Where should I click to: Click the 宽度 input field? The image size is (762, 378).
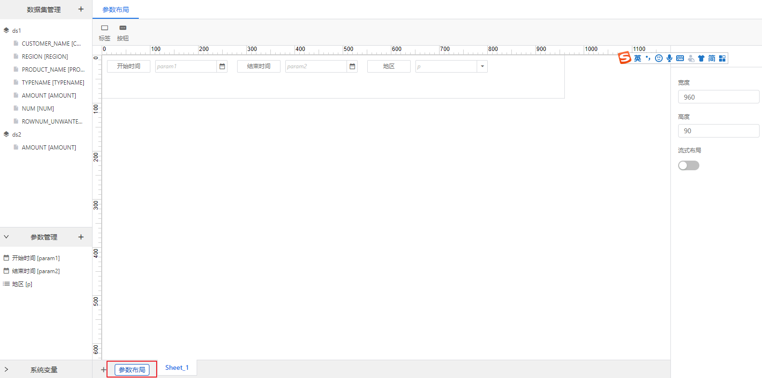718,97
